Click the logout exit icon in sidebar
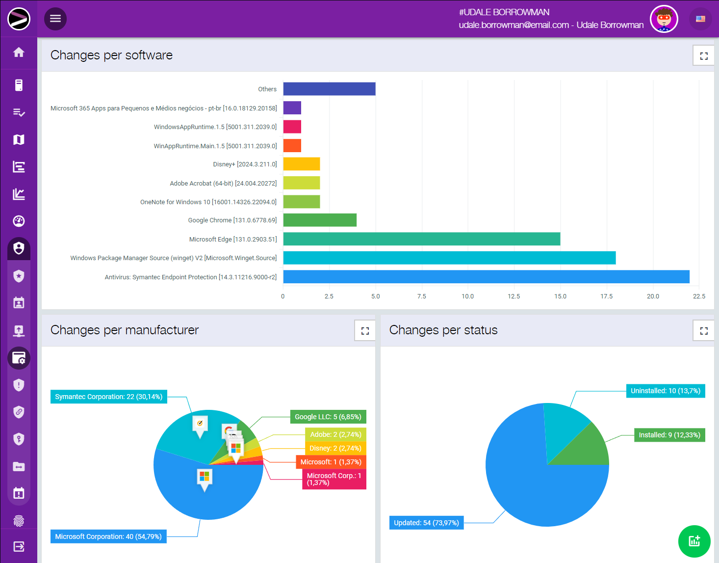The image size is (719, 563). click(x=19, y=547)
